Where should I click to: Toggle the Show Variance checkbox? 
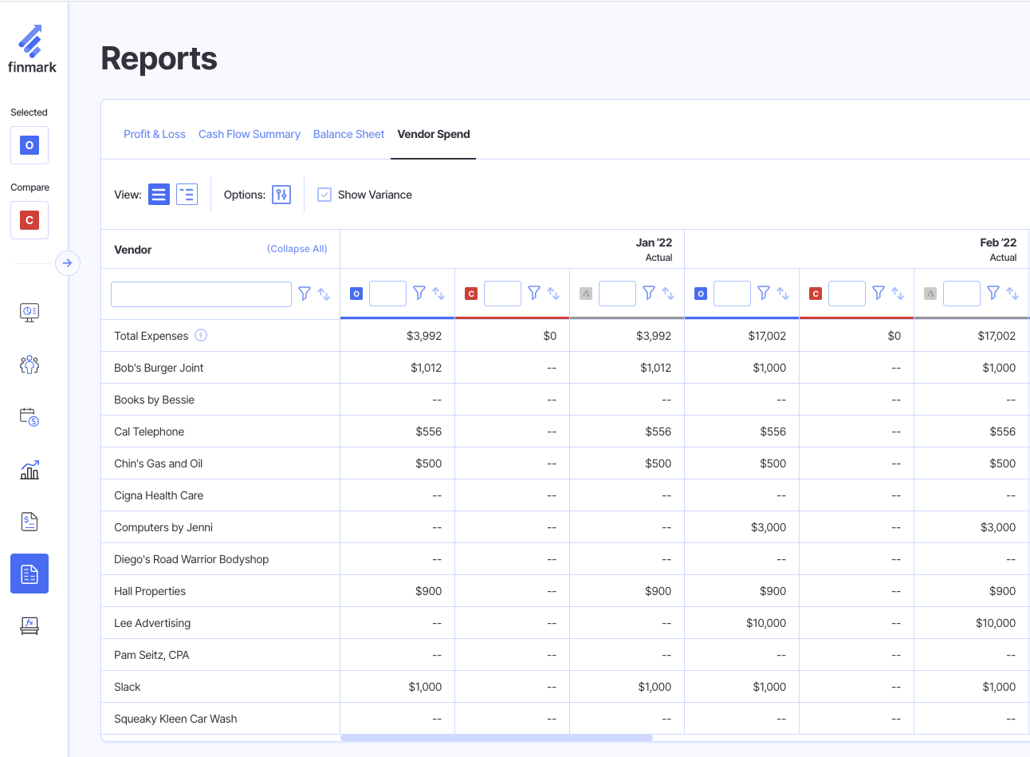click(x=324, y=195)
